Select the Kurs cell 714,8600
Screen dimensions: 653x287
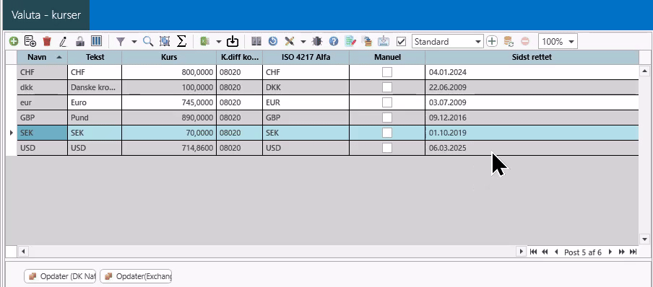(x=169, y=148)
